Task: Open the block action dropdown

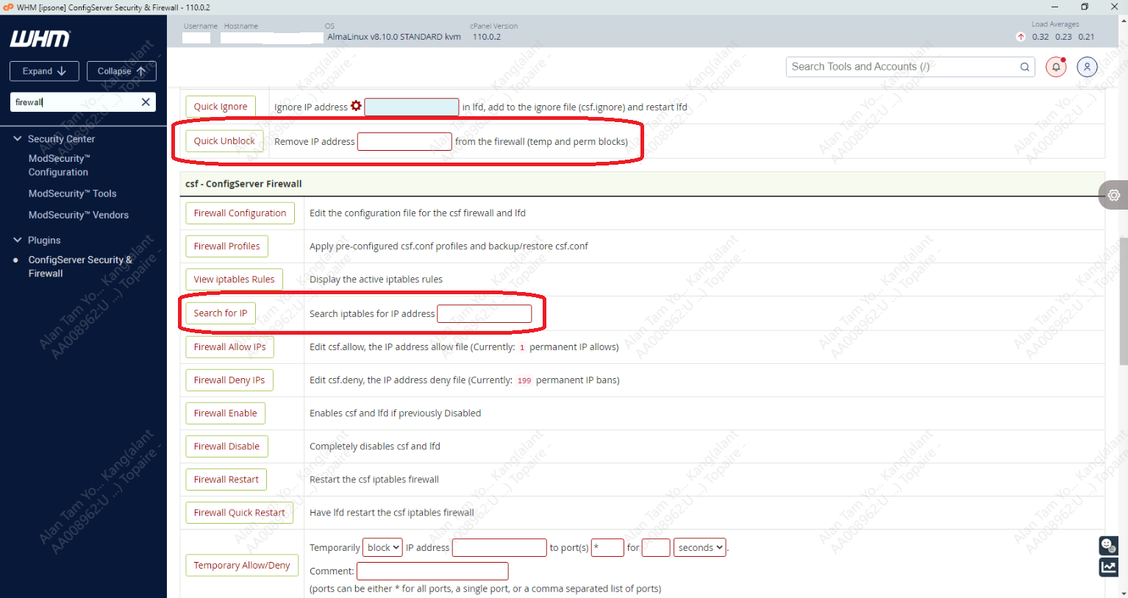Action: pyautogui.click(x=384, y=547)
